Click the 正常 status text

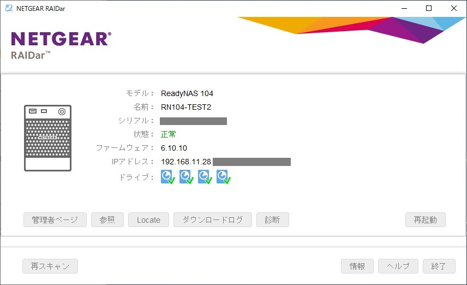[168, 134]
